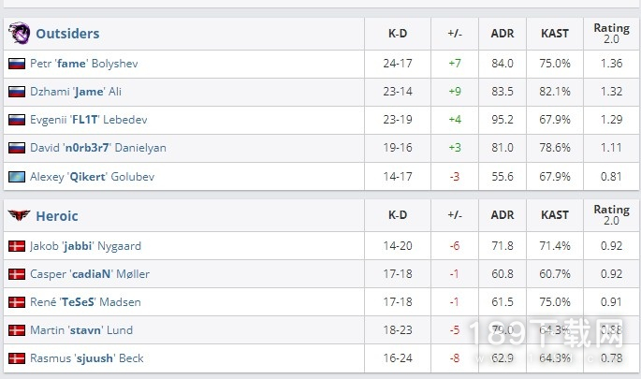Click the Russian flag beside FL1T
The height and width of the screenshot is (379, 641).
pos(17,120)
